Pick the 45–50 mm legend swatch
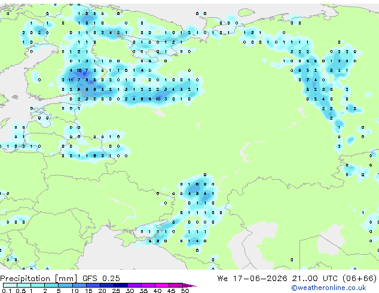Viewport: 379px width, 293px height. pyautogui.click(x=176, y=285)
